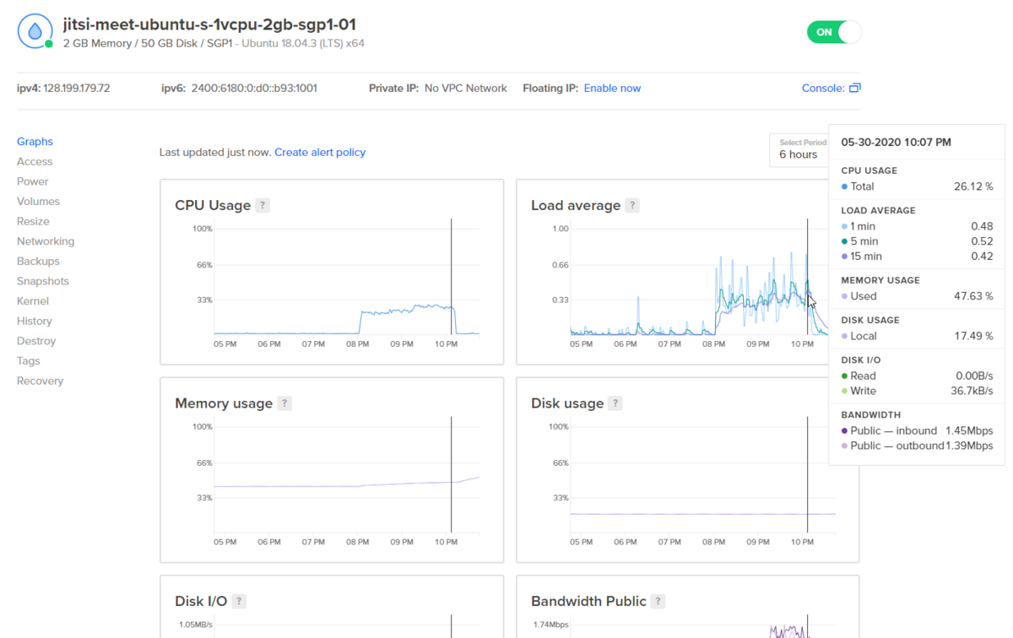Go to Backups in sidebar

38,262
